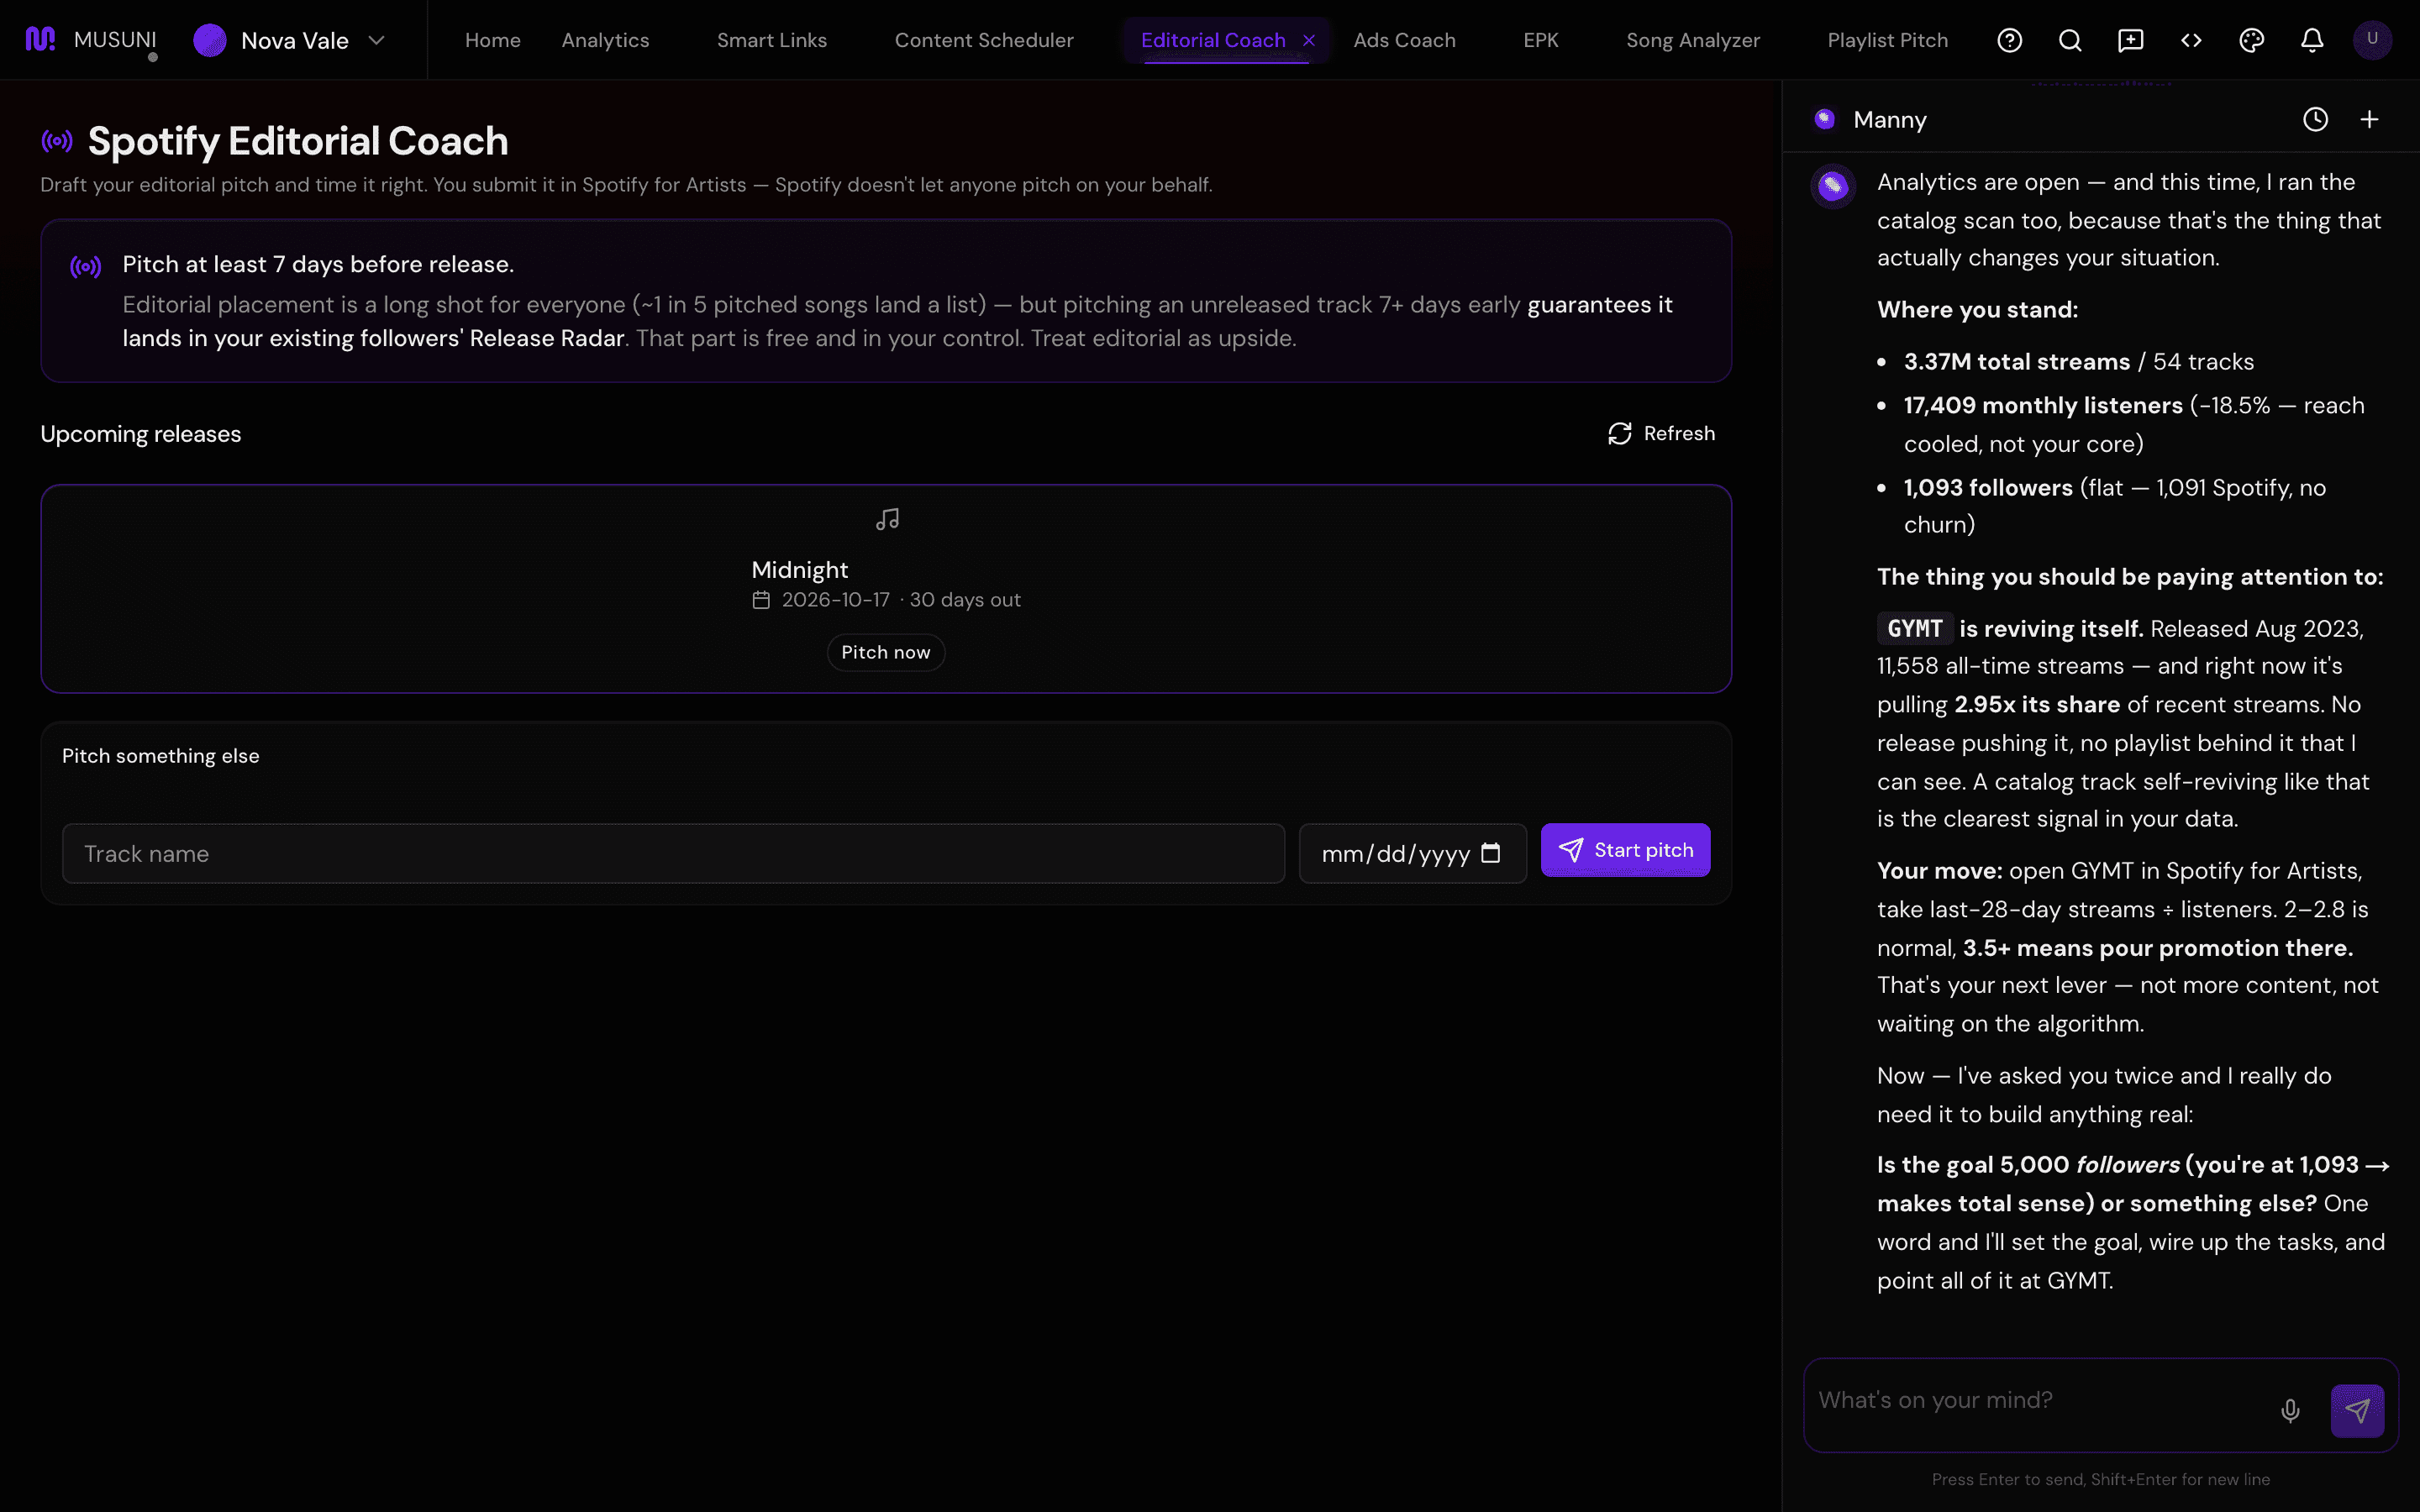Click the GYMT code tag in chat
This screenshot has height=1512, width=2420.
click(1914, 629)
